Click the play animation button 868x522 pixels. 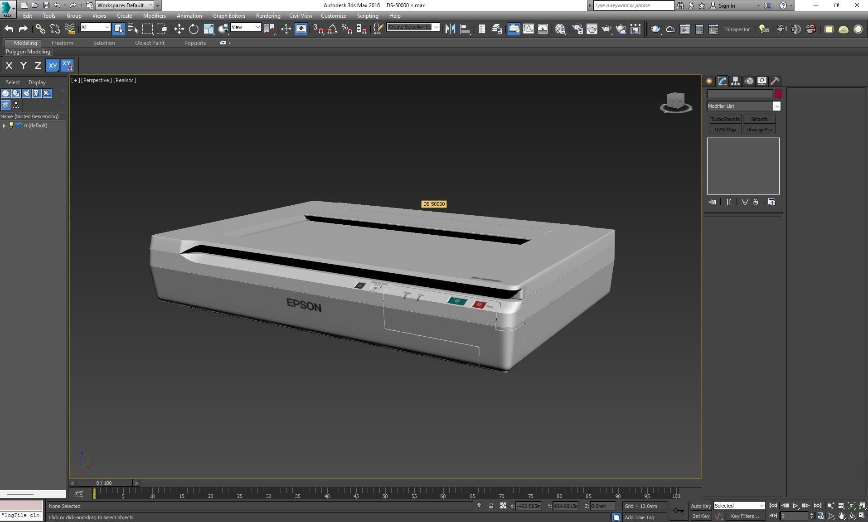795,506
